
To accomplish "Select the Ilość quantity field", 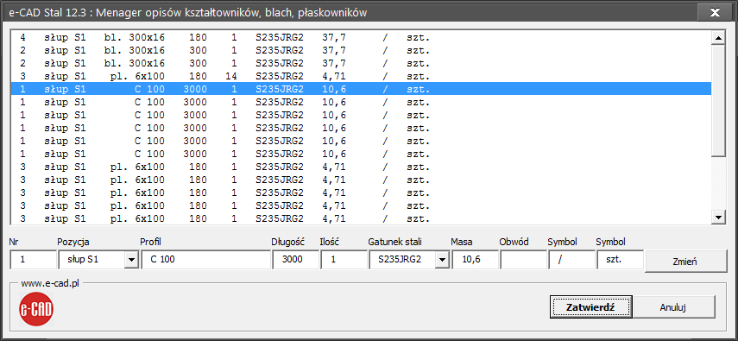I will click(x=344, y=260).
